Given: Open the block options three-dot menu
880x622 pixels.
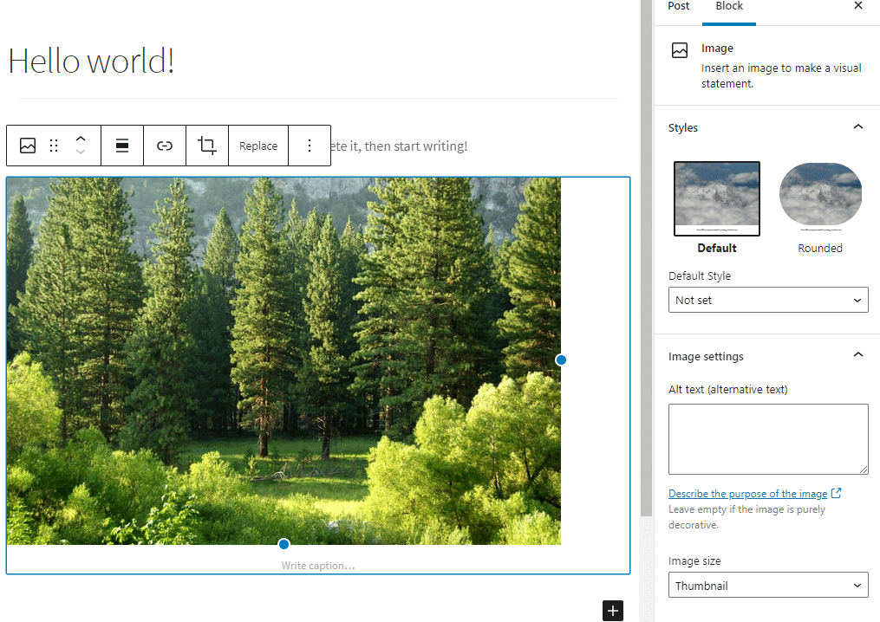Looking at the screenshot, I should 310,146.
